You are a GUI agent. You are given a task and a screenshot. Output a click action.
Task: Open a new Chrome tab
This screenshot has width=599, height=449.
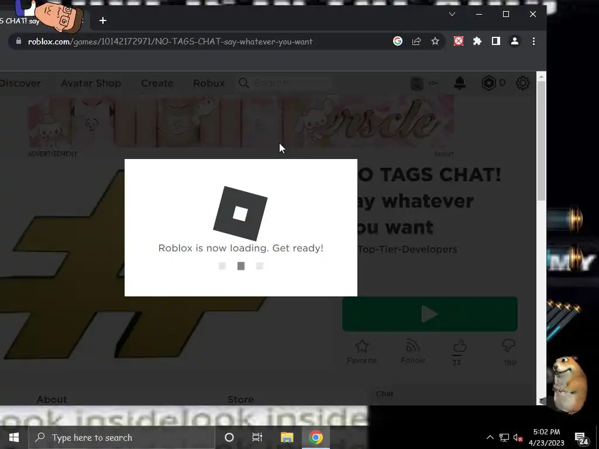point(103,20)
